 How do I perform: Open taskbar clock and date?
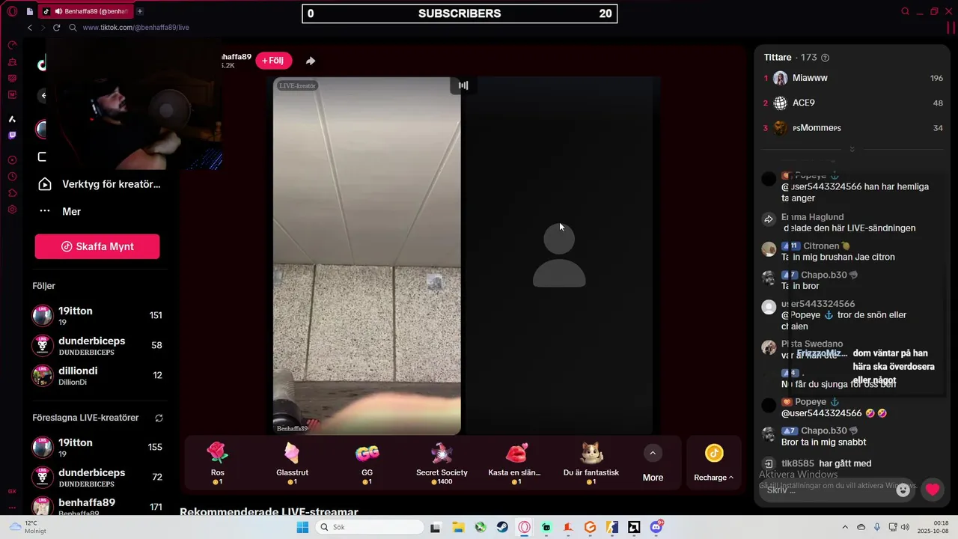(933, 527)
